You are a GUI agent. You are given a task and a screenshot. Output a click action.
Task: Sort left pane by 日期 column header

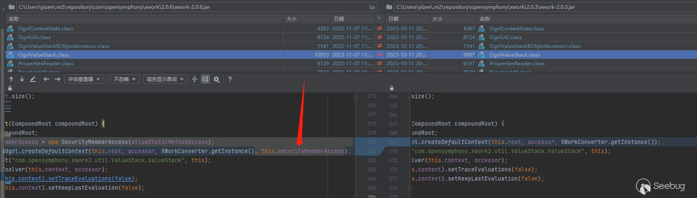click(353, 19)
